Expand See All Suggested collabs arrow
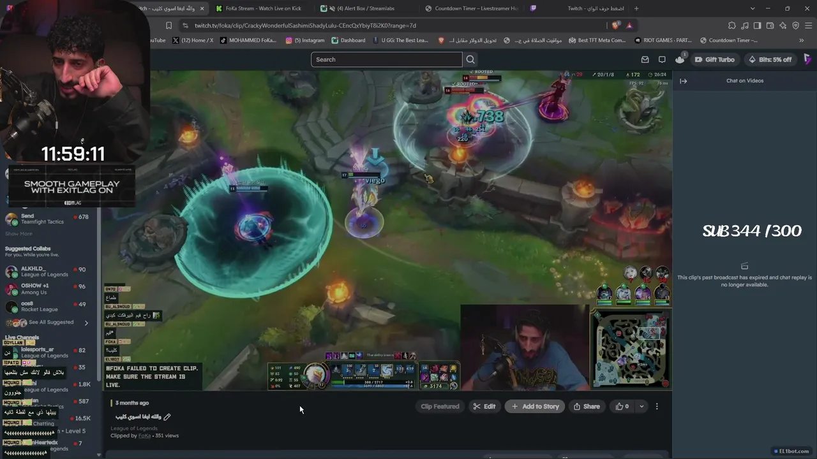 pos(87,323)
